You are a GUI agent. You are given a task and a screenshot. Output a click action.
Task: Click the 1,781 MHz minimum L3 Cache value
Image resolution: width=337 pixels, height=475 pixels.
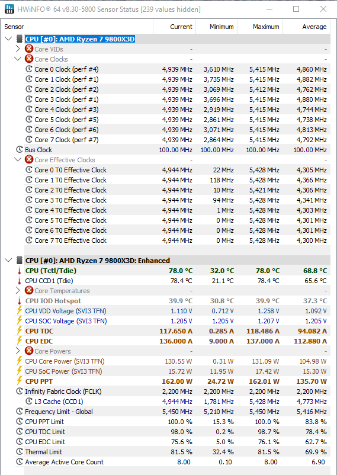(x=219, y=402)
